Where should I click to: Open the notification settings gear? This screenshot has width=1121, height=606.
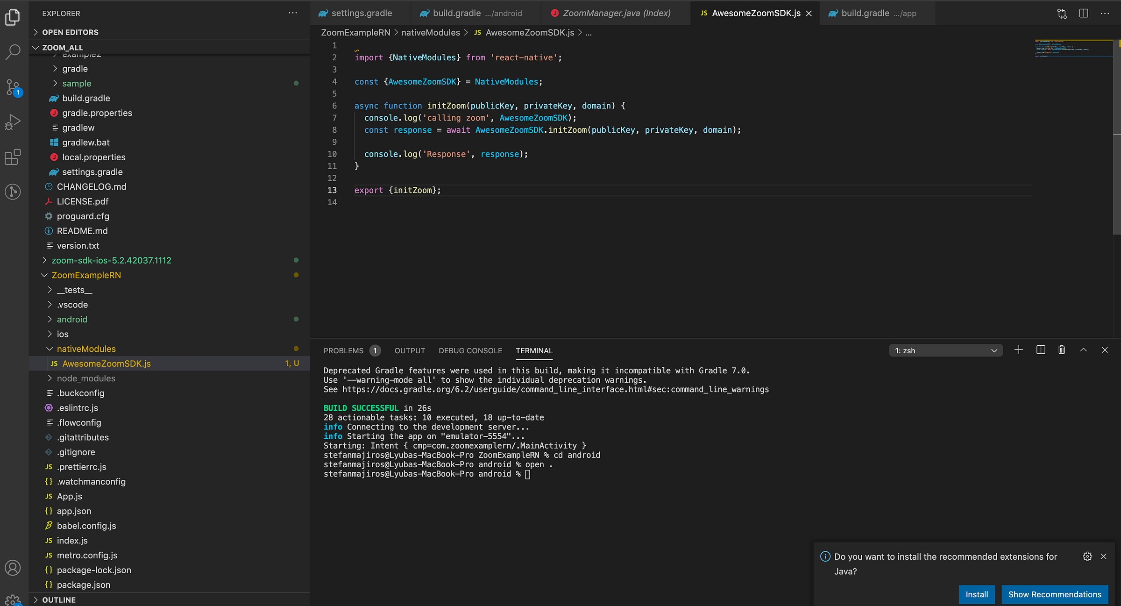1087,556
